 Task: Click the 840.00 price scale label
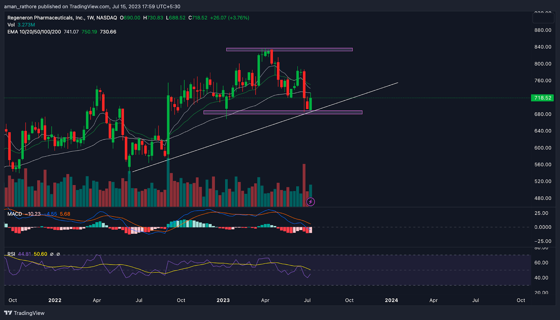pos(543,47)
